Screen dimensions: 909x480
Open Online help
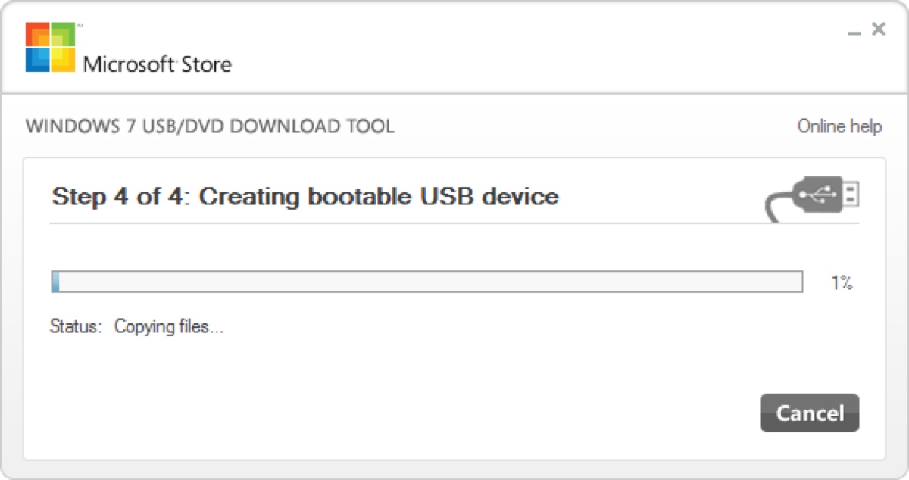839,126
